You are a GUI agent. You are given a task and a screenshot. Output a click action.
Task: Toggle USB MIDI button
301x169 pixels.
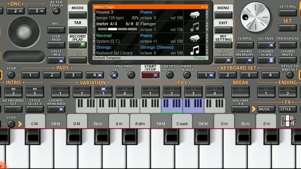[x=56, y=45]
